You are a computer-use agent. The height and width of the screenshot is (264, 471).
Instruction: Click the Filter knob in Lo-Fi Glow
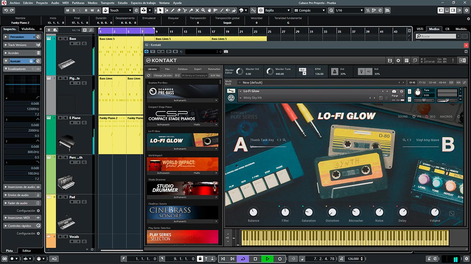point(285,212)
